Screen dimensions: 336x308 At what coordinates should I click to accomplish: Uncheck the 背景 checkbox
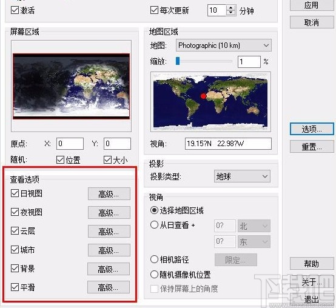click(x=15, y=269)
